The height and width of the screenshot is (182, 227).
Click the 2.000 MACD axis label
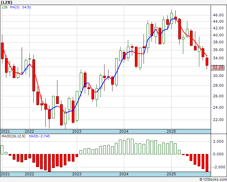point(218,141)
